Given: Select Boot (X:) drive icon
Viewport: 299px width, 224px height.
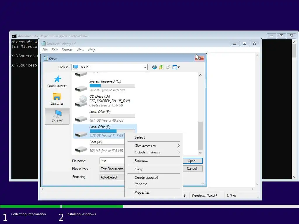Looking at the screenshot, I should point(81,149).
